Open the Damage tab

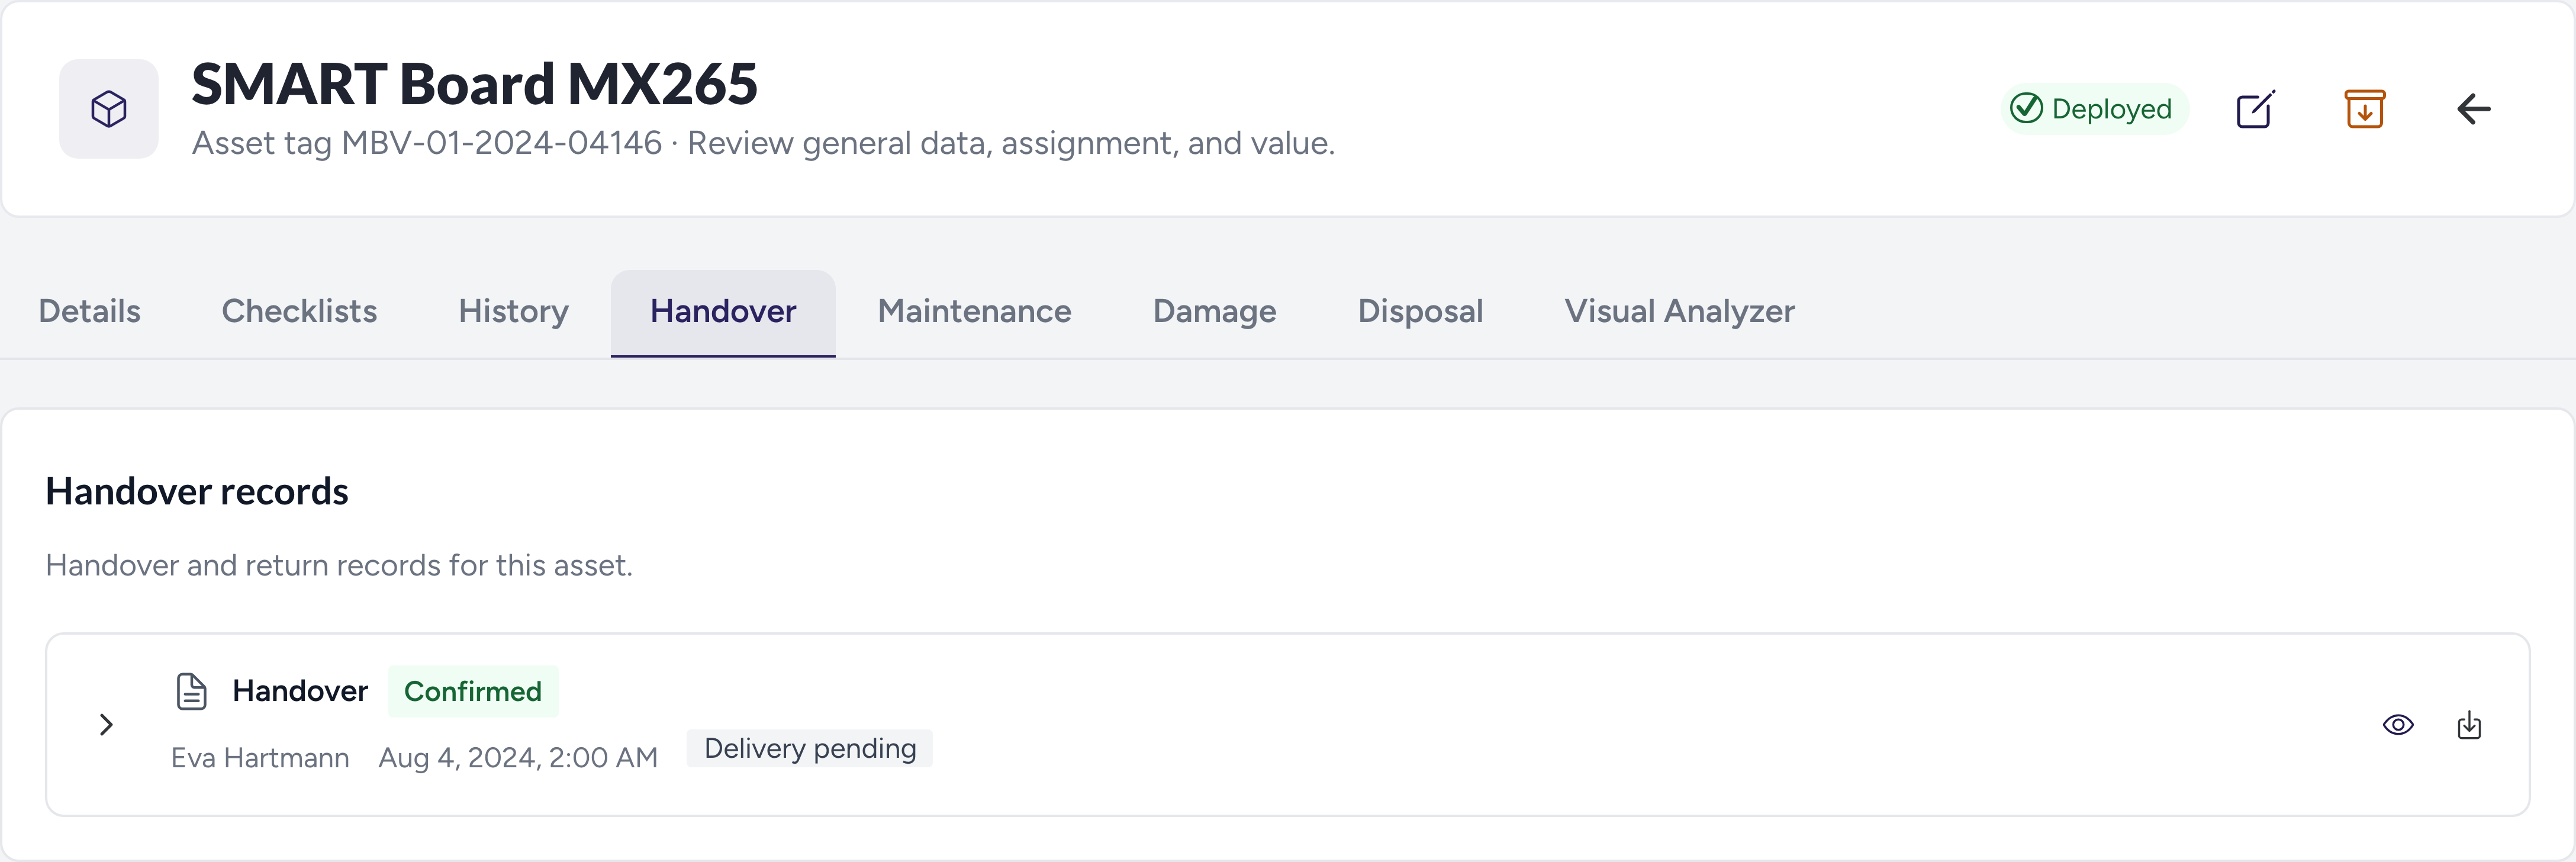[x=1214, y=312]
